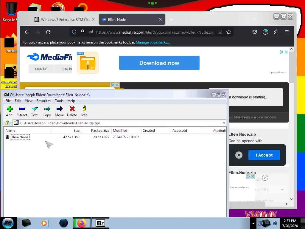Screen dimensions: 305x229
Task: Open the Manage bookmarks link
Action: click(x=152, y=42)
